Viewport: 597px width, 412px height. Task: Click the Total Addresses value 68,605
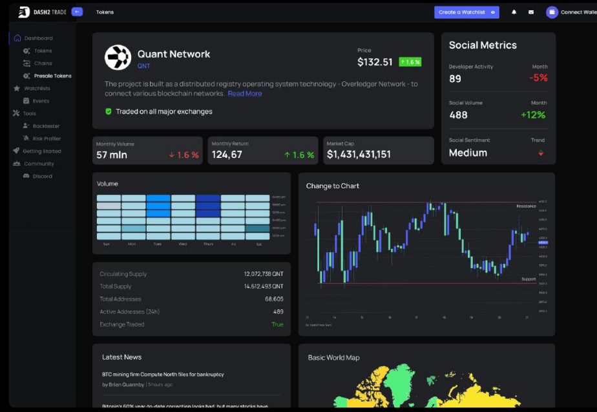274,299
